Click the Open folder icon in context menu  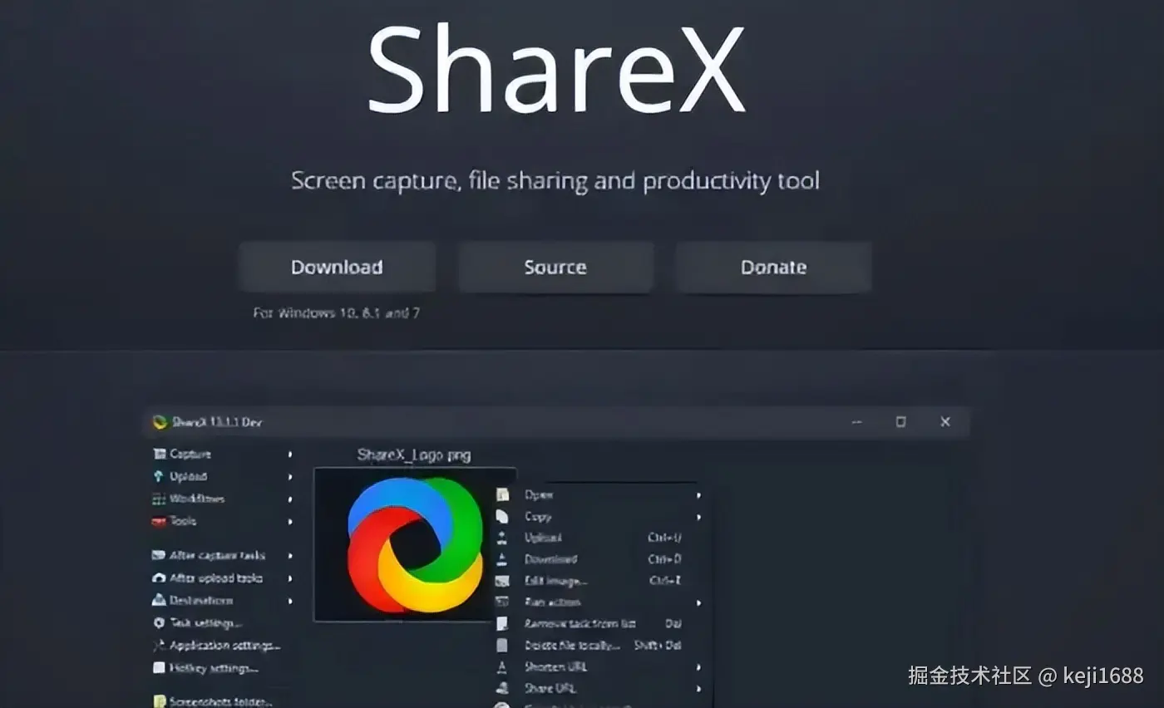pos(502,494)
